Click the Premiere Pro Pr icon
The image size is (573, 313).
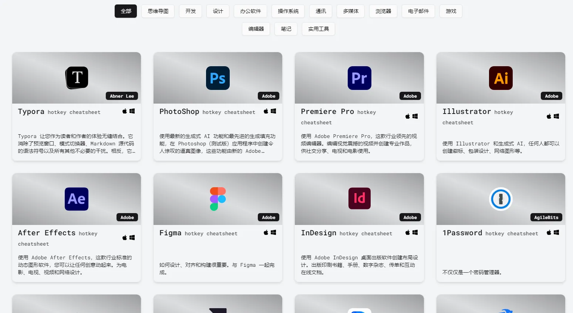[x=360, y=78]
